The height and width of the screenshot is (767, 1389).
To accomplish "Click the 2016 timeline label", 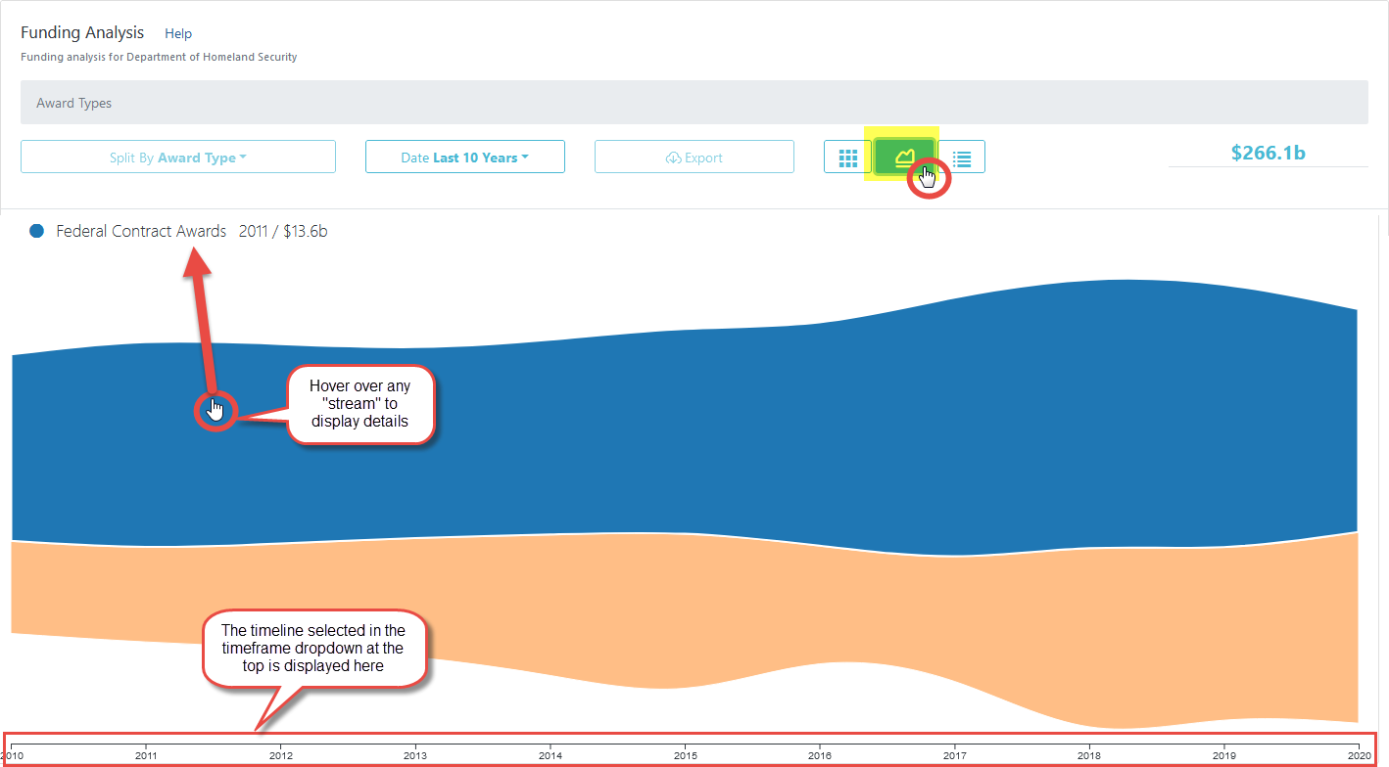I will (820, 755).
